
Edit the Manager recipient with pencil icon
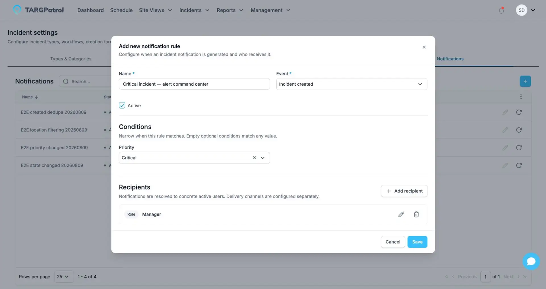(401, 214)
